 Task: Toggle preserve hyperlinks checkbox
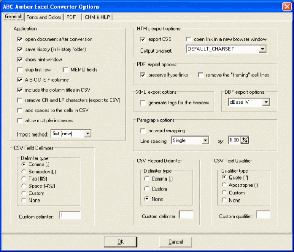pyautogui.click(x=143, y=75)
